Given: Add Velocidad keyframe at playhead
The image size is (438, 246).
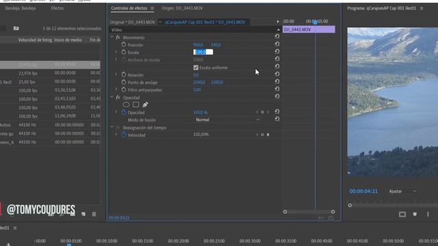Looking at the screenshot, I should (262, 135).
